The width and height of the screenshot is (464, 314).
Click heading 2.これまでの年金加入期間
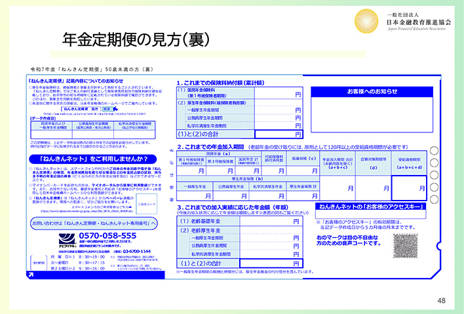coord(210,147)
